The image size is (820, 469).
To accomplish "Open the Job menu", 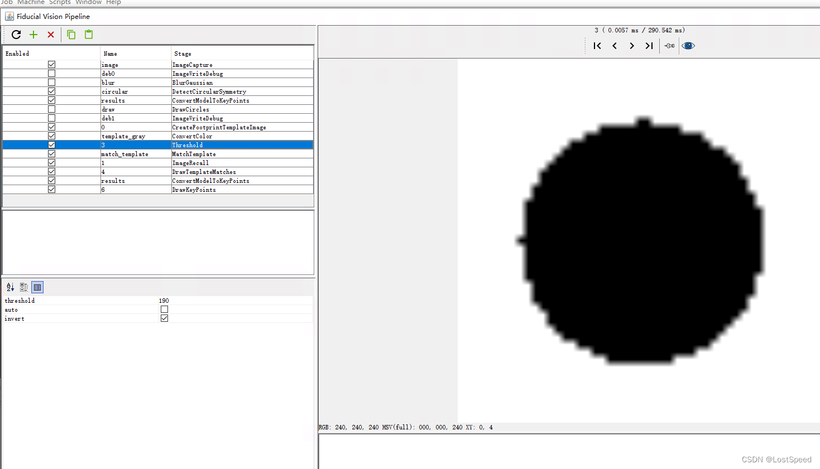I will [7, 2].
